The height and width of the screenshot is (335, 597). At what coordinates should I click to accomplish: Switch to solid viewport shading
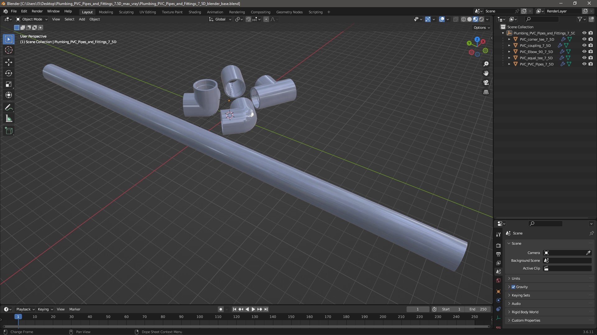coord(470,19)
